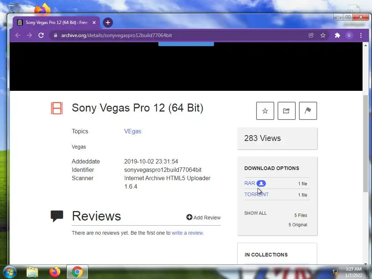The image size is (372, 279).
Task: Favorite this item with the star button
Action: pos(265,111)
